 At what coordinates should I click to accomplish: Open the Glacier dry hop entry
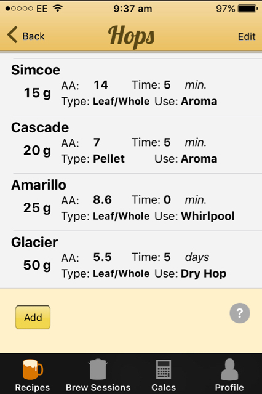tap(131, 260)
